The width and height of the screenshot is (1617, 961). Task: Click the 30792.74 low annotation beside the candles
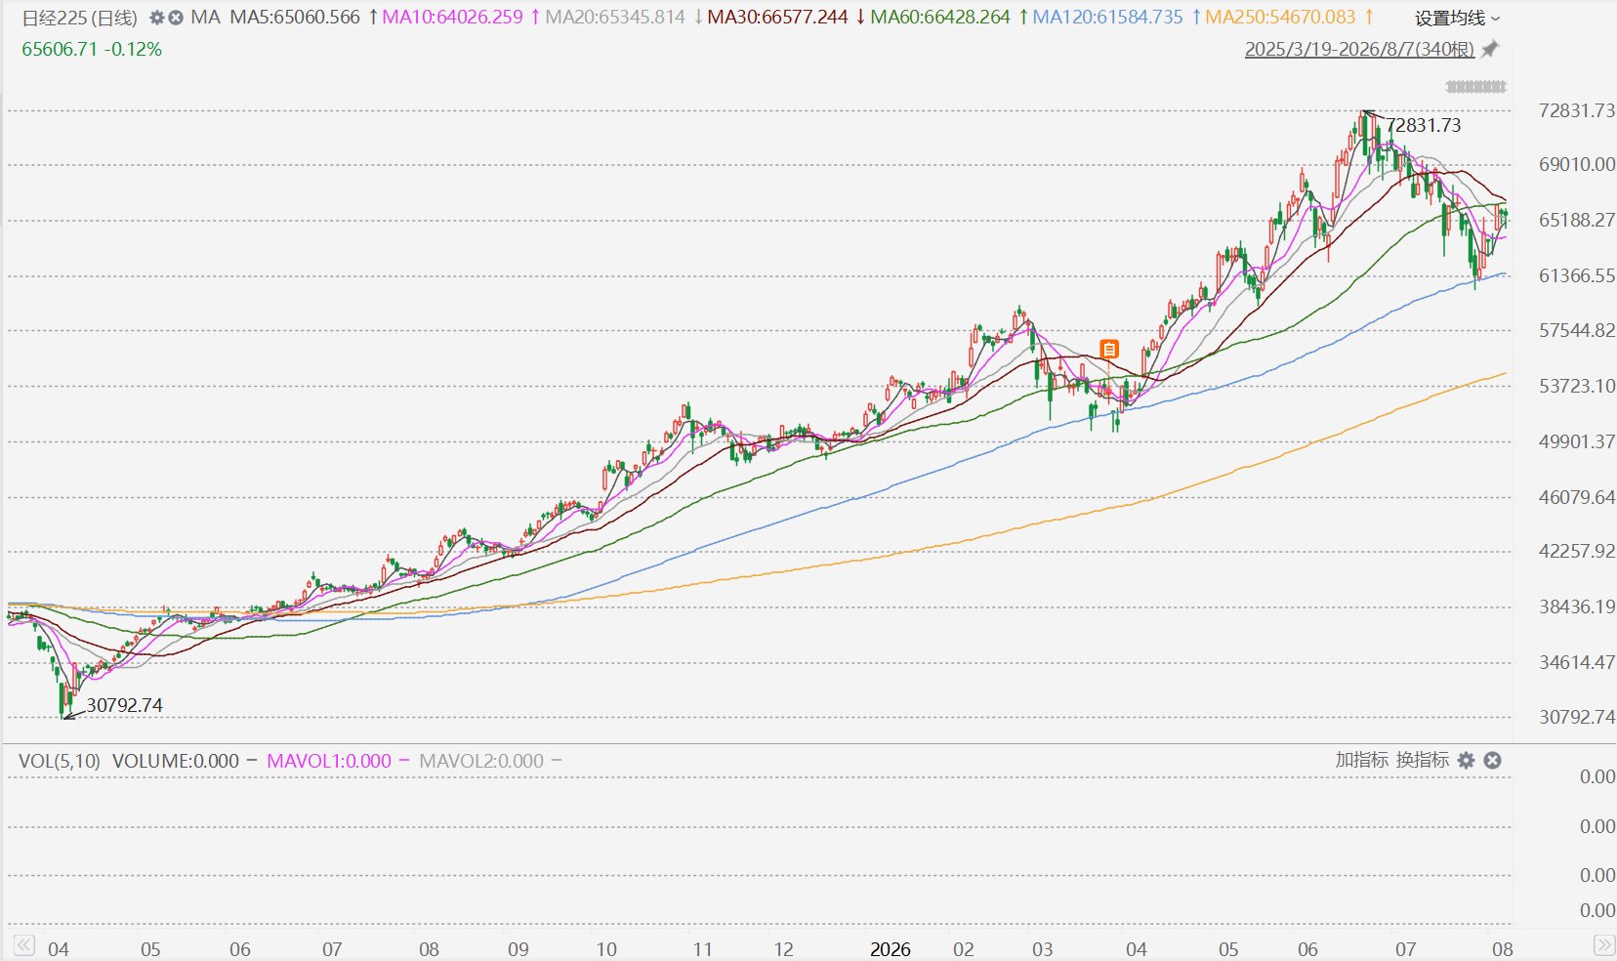[x=124, y=705]
